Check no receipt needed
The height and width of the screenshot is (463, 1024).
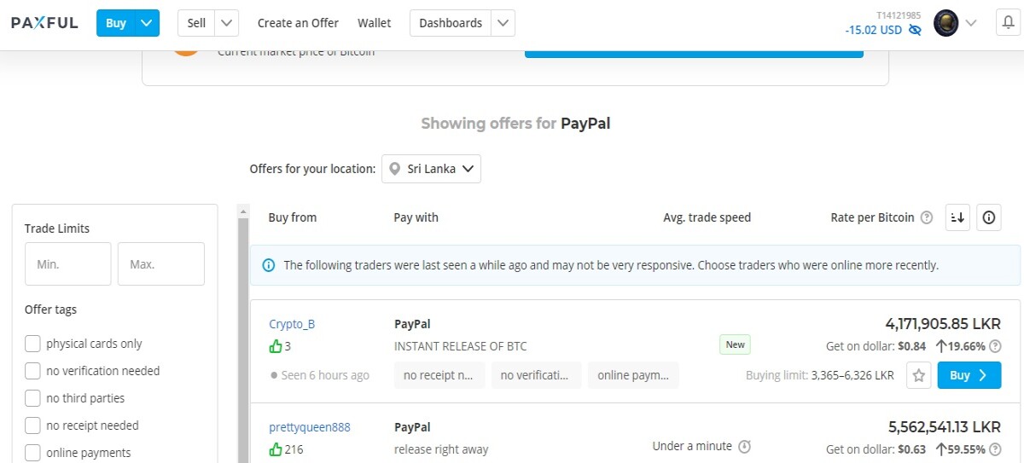(32, 425)
